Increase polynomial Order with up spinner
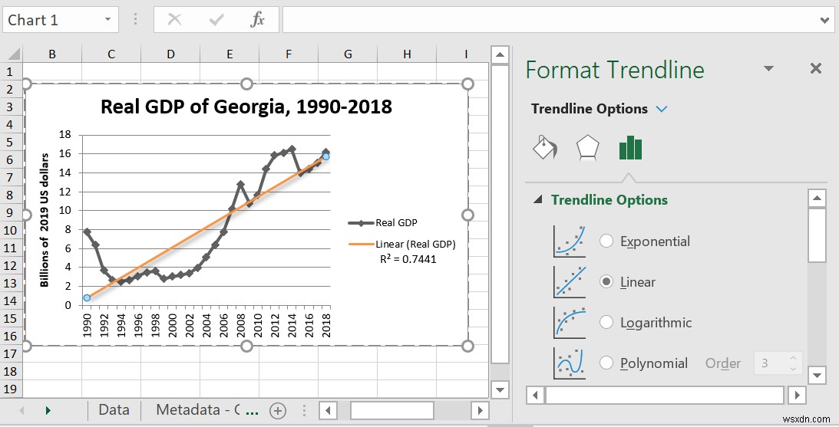839x427 pixels. tap(794, 358)
